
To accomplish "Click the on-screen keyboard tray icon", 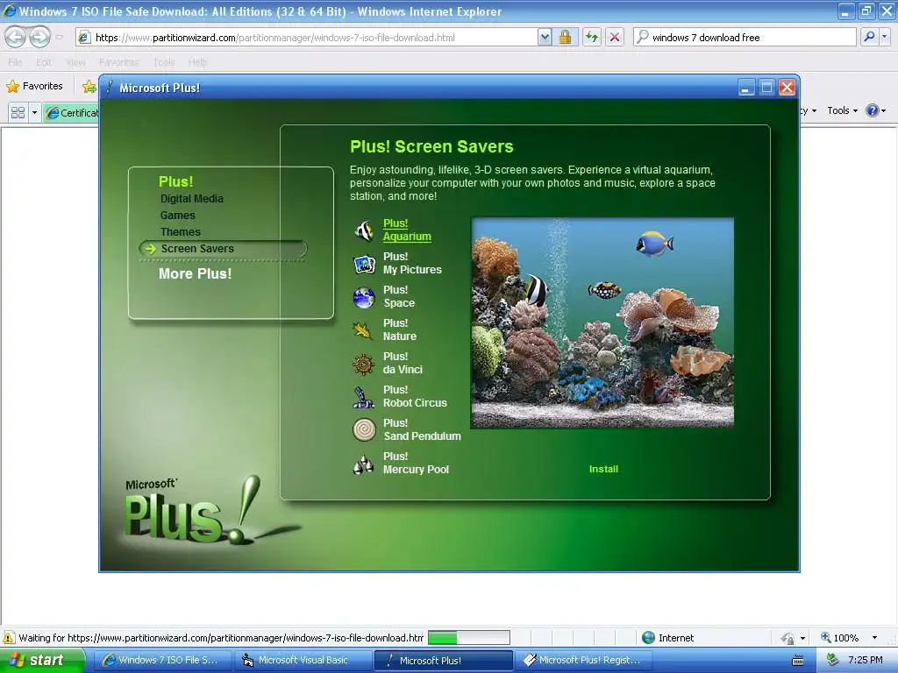I will point(797,661).
